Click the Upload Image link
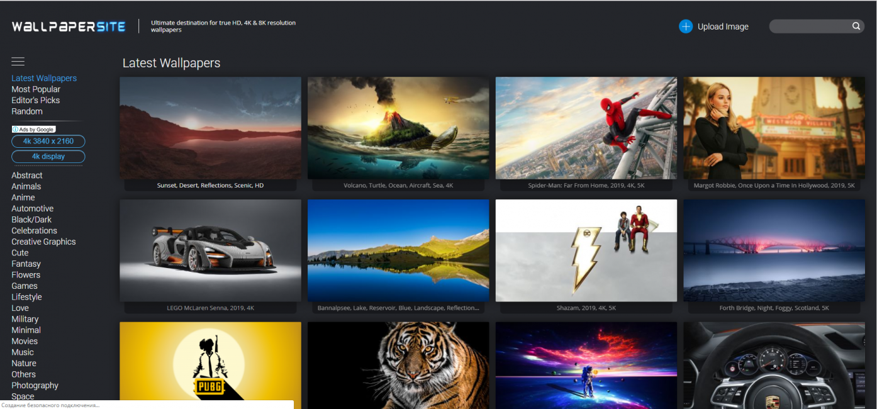 click(723, 27)
